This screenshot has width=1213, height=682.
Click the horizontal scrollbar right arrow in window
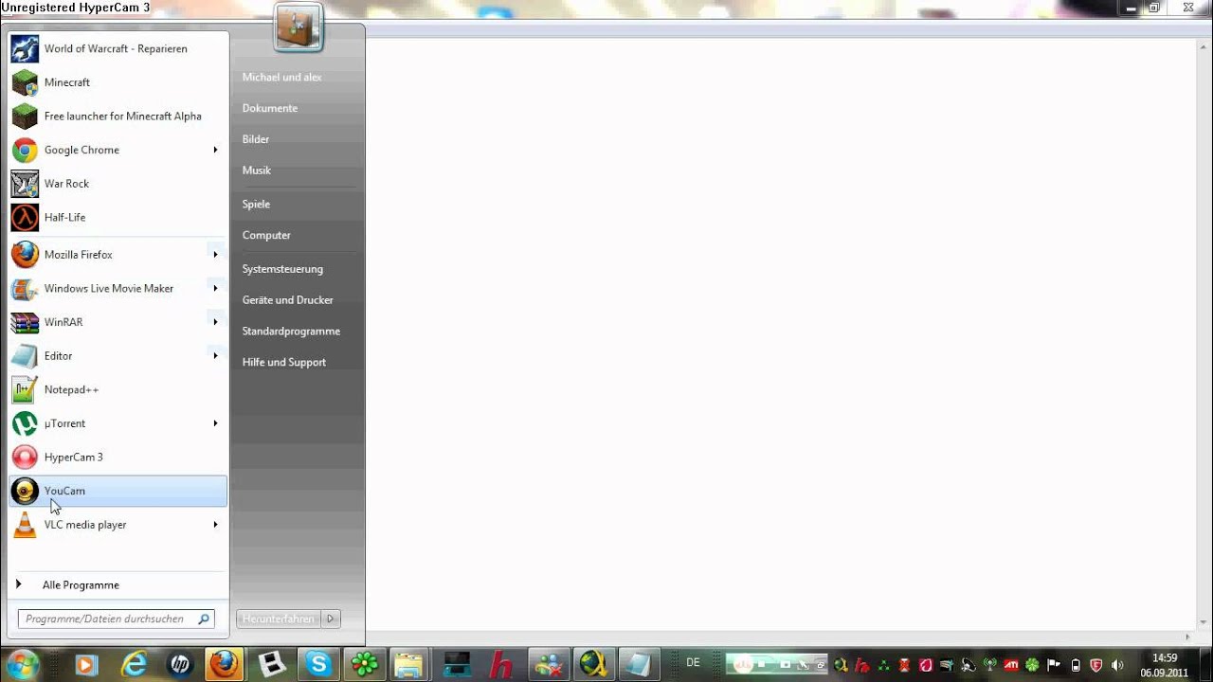coord(1189,637)
